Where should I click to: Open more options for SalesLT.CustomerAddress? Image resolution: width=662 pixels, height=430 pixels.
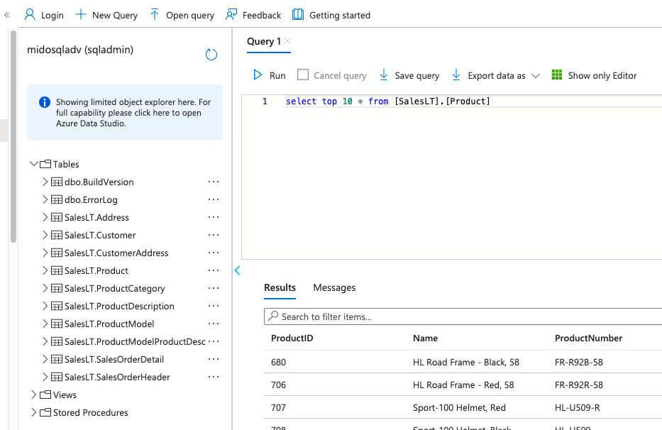pos(214,253)
